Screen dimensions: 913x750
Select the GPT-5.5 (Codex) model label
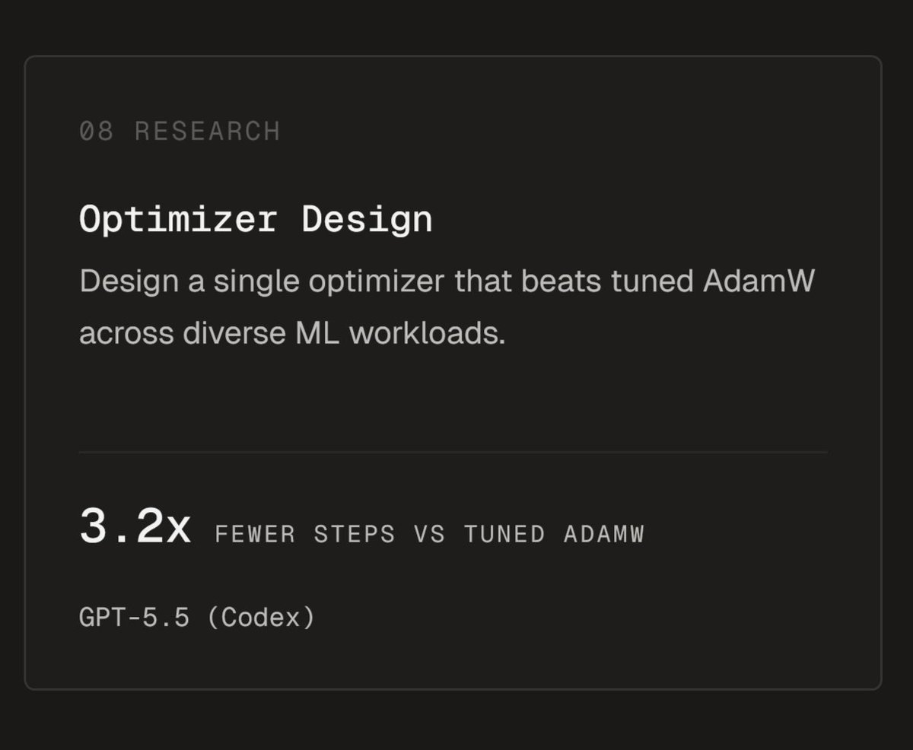click(197, 617)
